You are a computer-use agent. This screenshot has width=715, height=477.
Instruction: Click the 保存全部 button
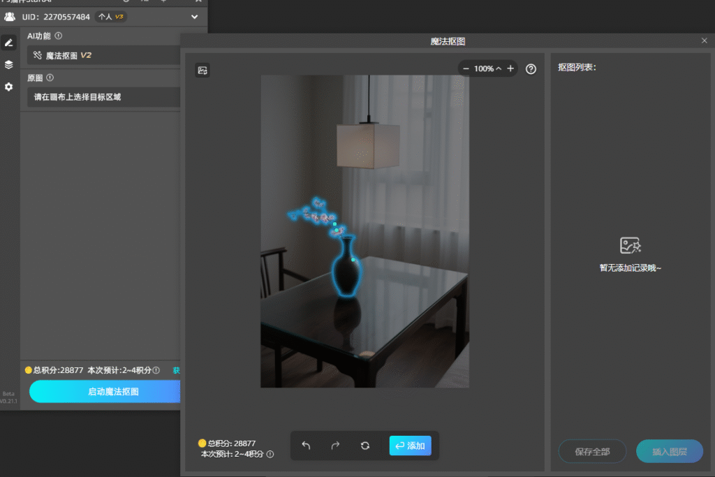[x=592, y=452]
